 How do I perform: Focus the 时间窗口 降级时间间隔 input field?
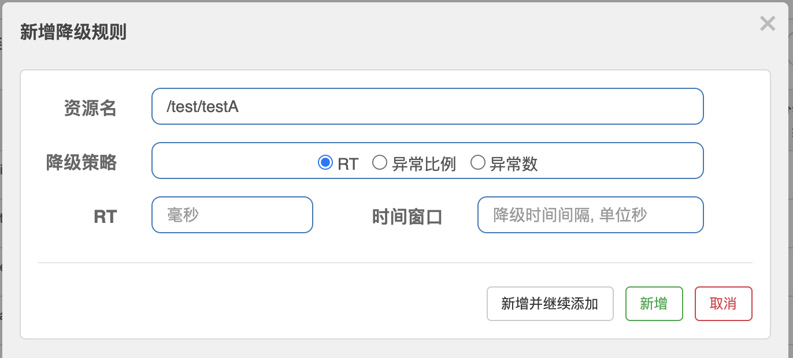(590, 215)
